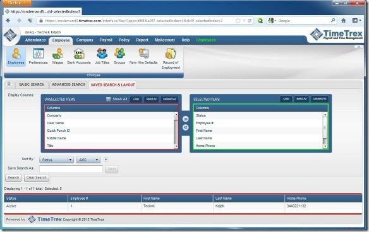Click the Clear Search button
Image resolution: width=369 pixels, height=232 pixels.
(37, 178)
